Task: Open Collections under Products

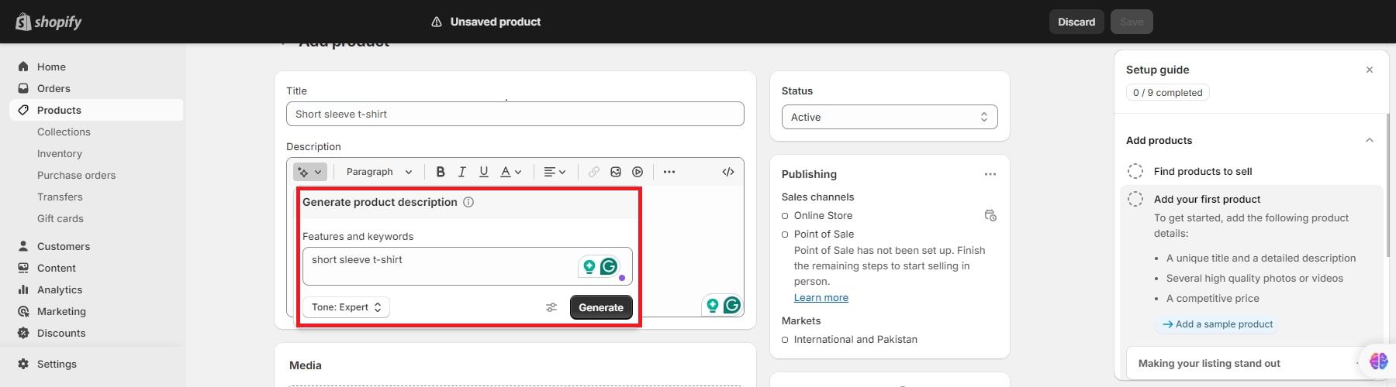Action: pos(64,132)
